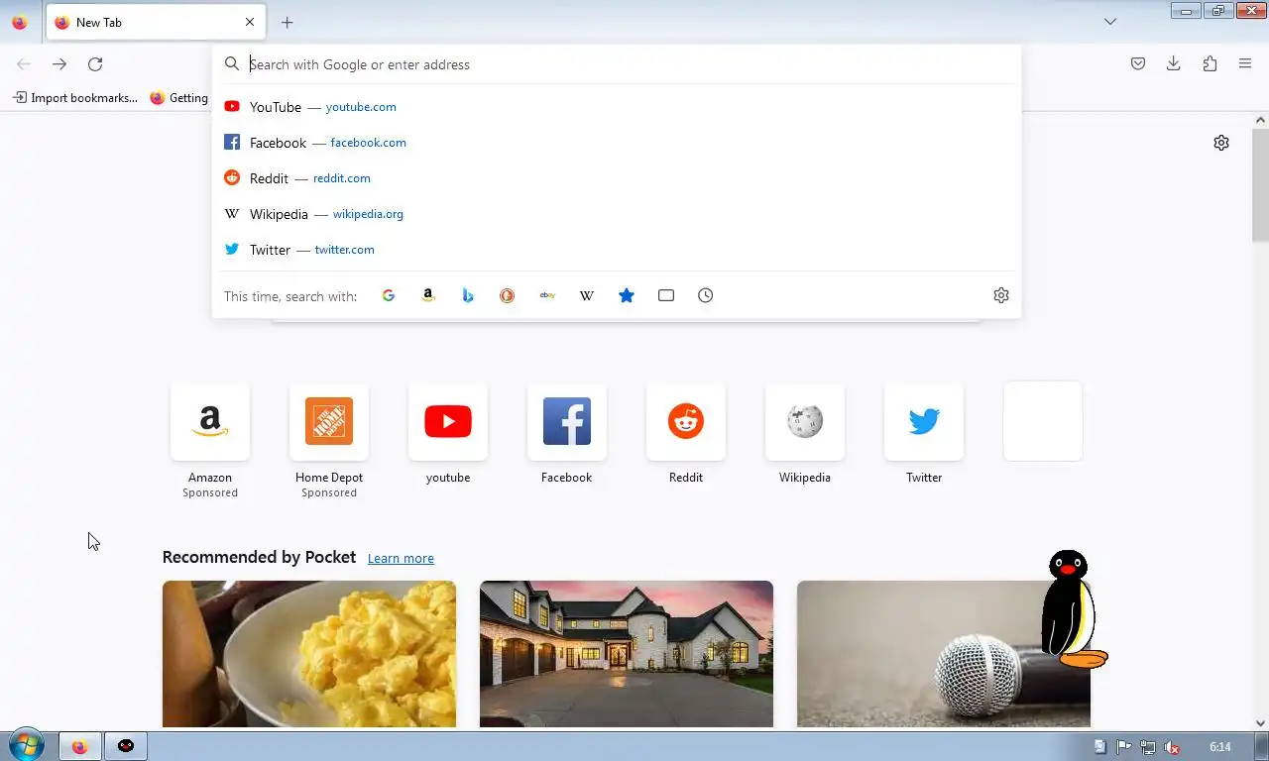Image resolution: width=1269 pixels, height=761 pixels.
Task: Search Bookmarks using the star icon
Action: pyautogui.click(x=627, y=295)
